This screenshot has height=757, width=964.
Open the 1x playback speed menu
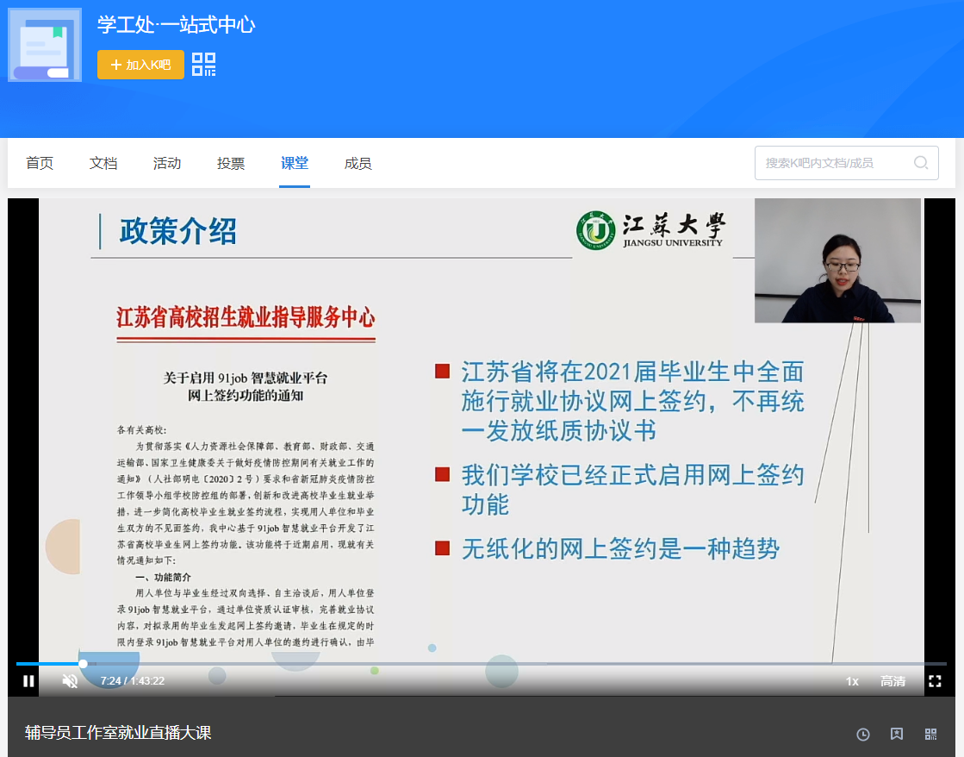(x=852, y=681)
